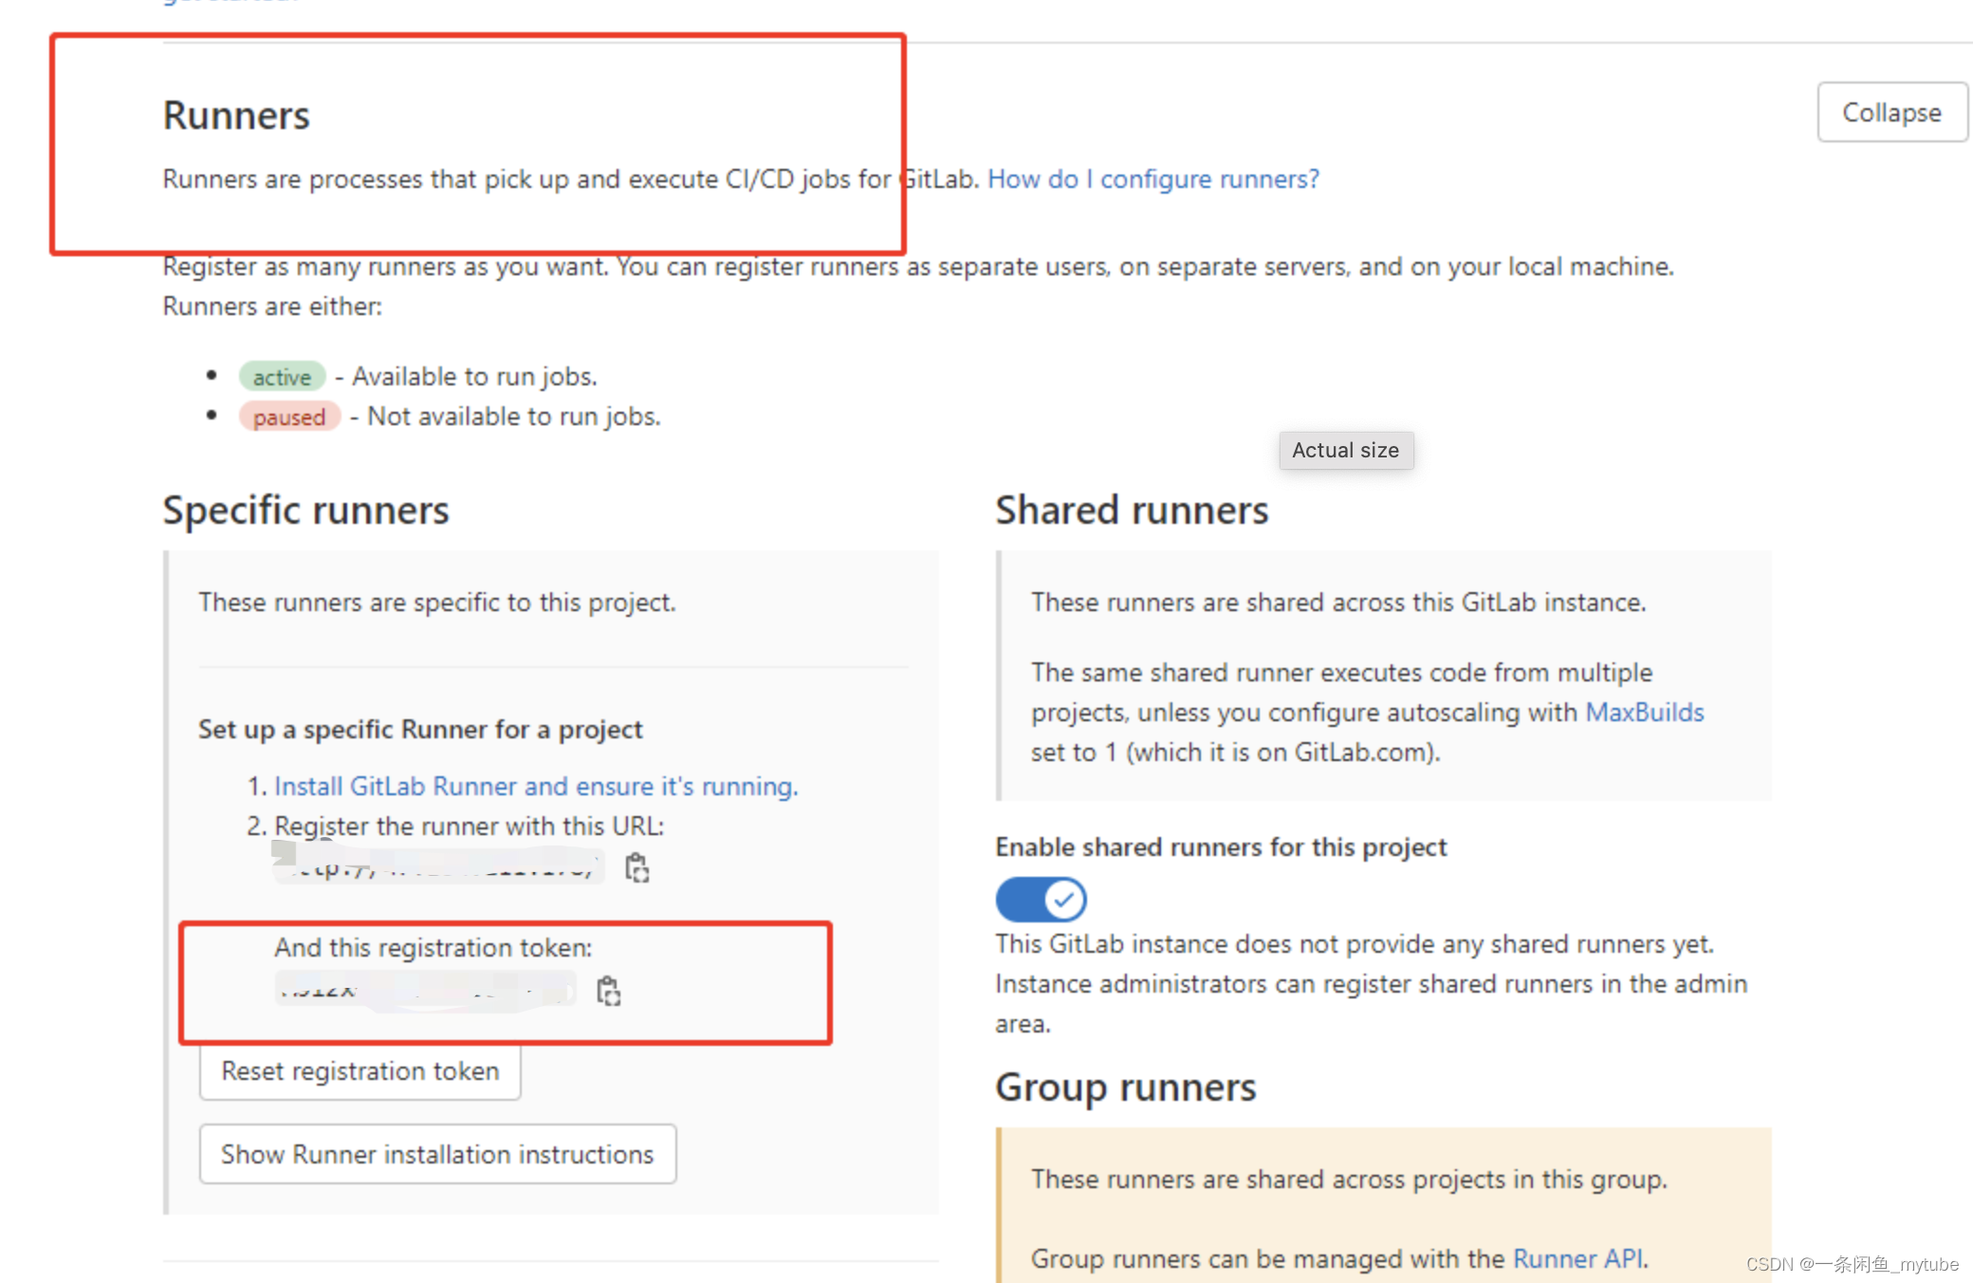This screenshot has width=1973, height=1283.
Task: Click the Actual size tooltip label
Action: click(x=1345, y=450)
